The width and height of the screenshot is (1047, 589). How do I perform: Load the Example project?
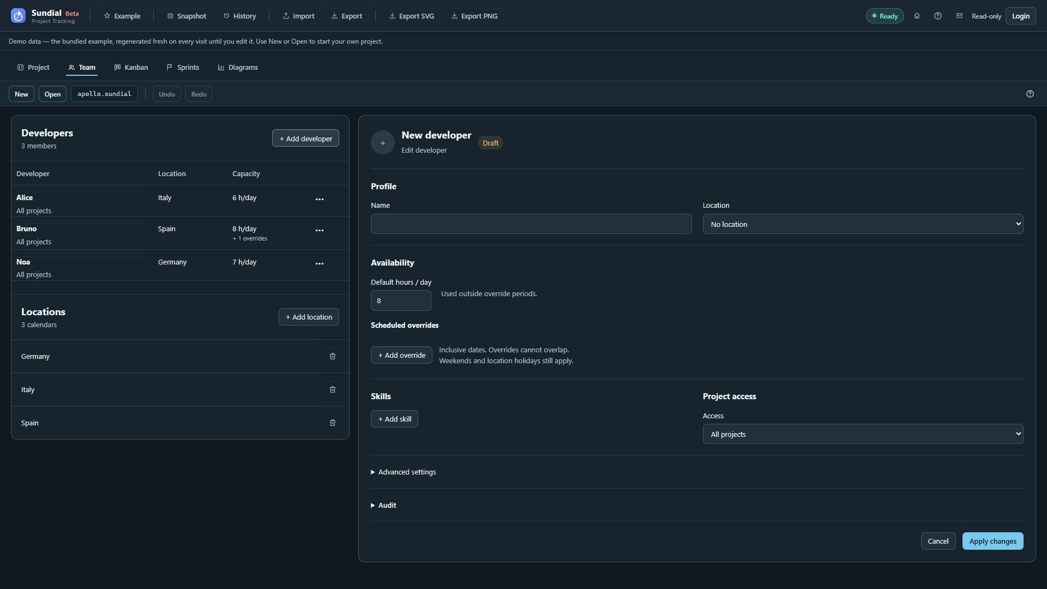tap(122, 16)
